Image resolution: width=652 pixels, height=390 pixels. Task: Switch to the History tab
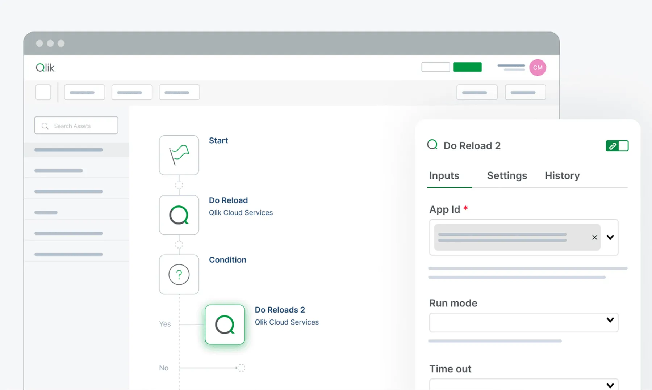coord(562,176)
